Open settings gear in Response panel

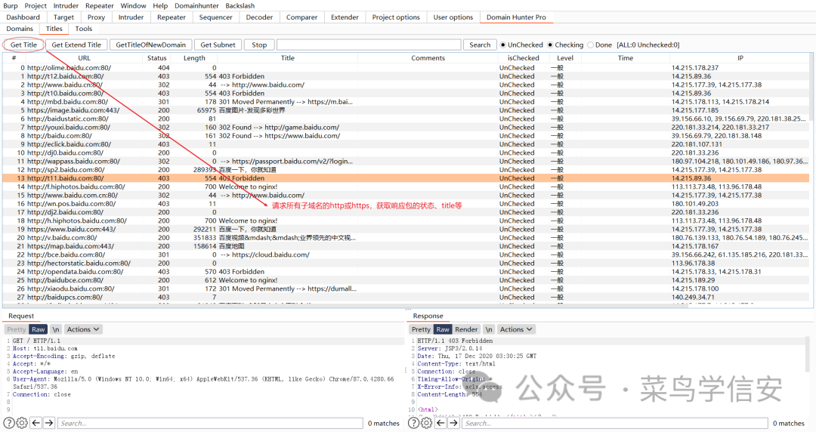coord(426,423)
